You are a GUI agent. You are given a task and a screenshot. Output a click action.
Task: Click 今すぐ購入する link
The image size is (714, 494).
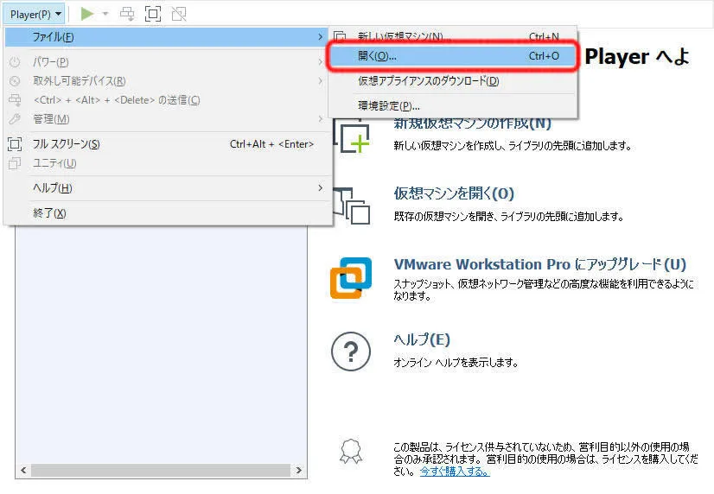point(455,472)
